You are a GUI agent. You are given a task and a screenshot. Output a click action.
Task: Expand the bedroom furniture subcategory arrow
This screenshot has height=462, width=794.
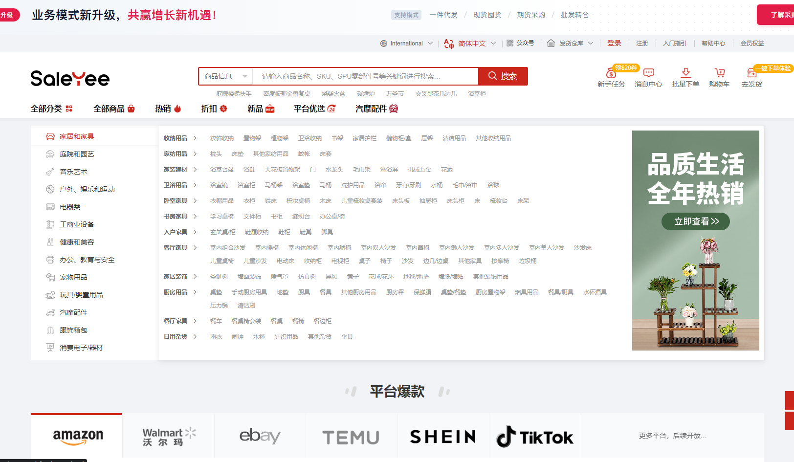[x=195, y=201]
